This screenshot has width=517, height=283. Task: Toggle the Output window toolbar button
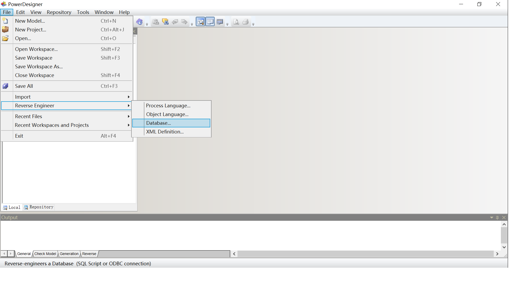pyautogui.click(x=210, y=22)
